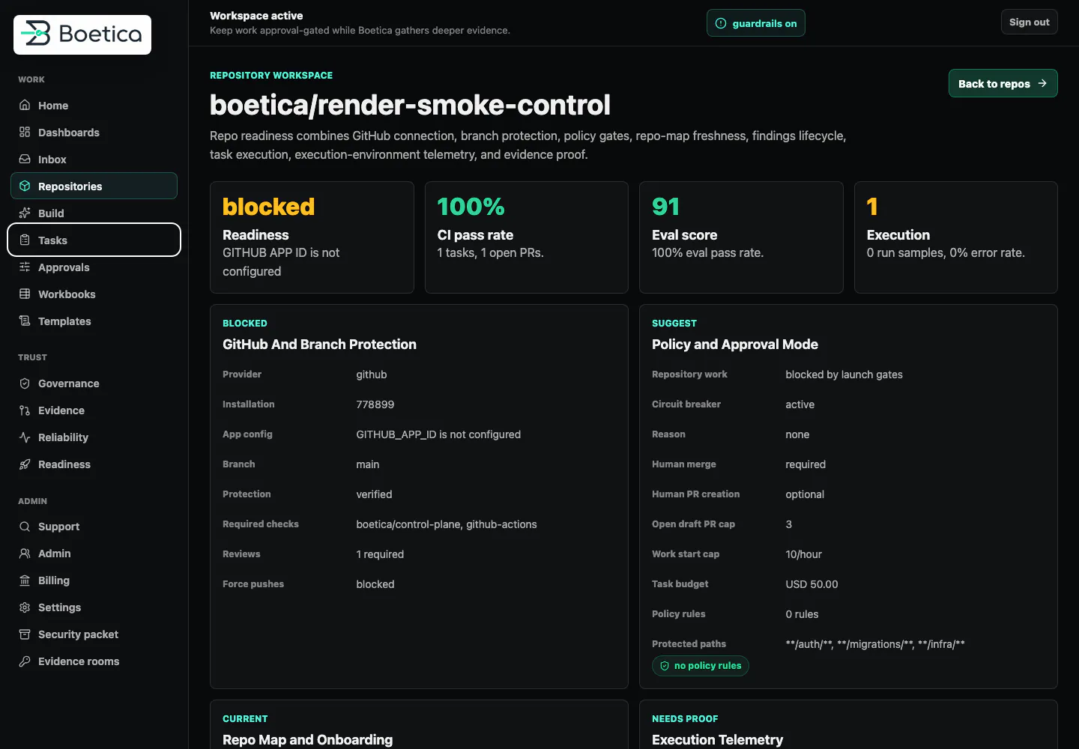This screenshot has width=1079, height=749.
Task: Click the Approvals sliders icon
Action: (x=25, y=267)
